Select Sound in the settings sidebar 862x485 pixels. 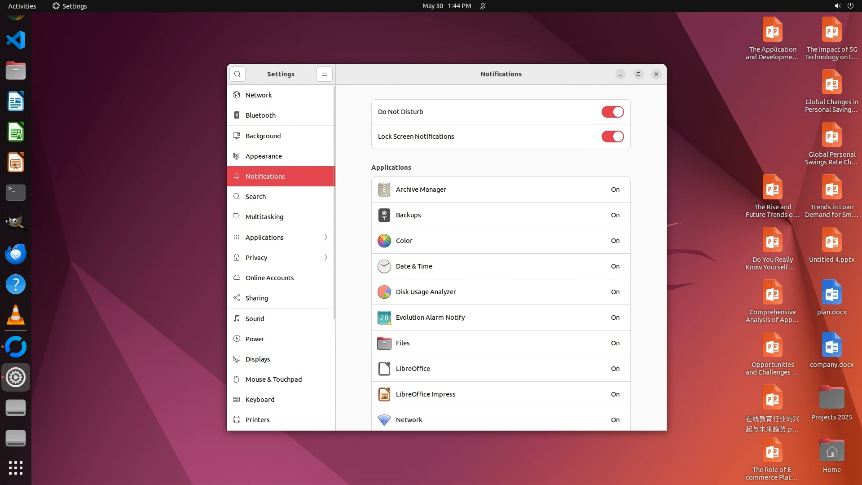click(x=255, y=319)
